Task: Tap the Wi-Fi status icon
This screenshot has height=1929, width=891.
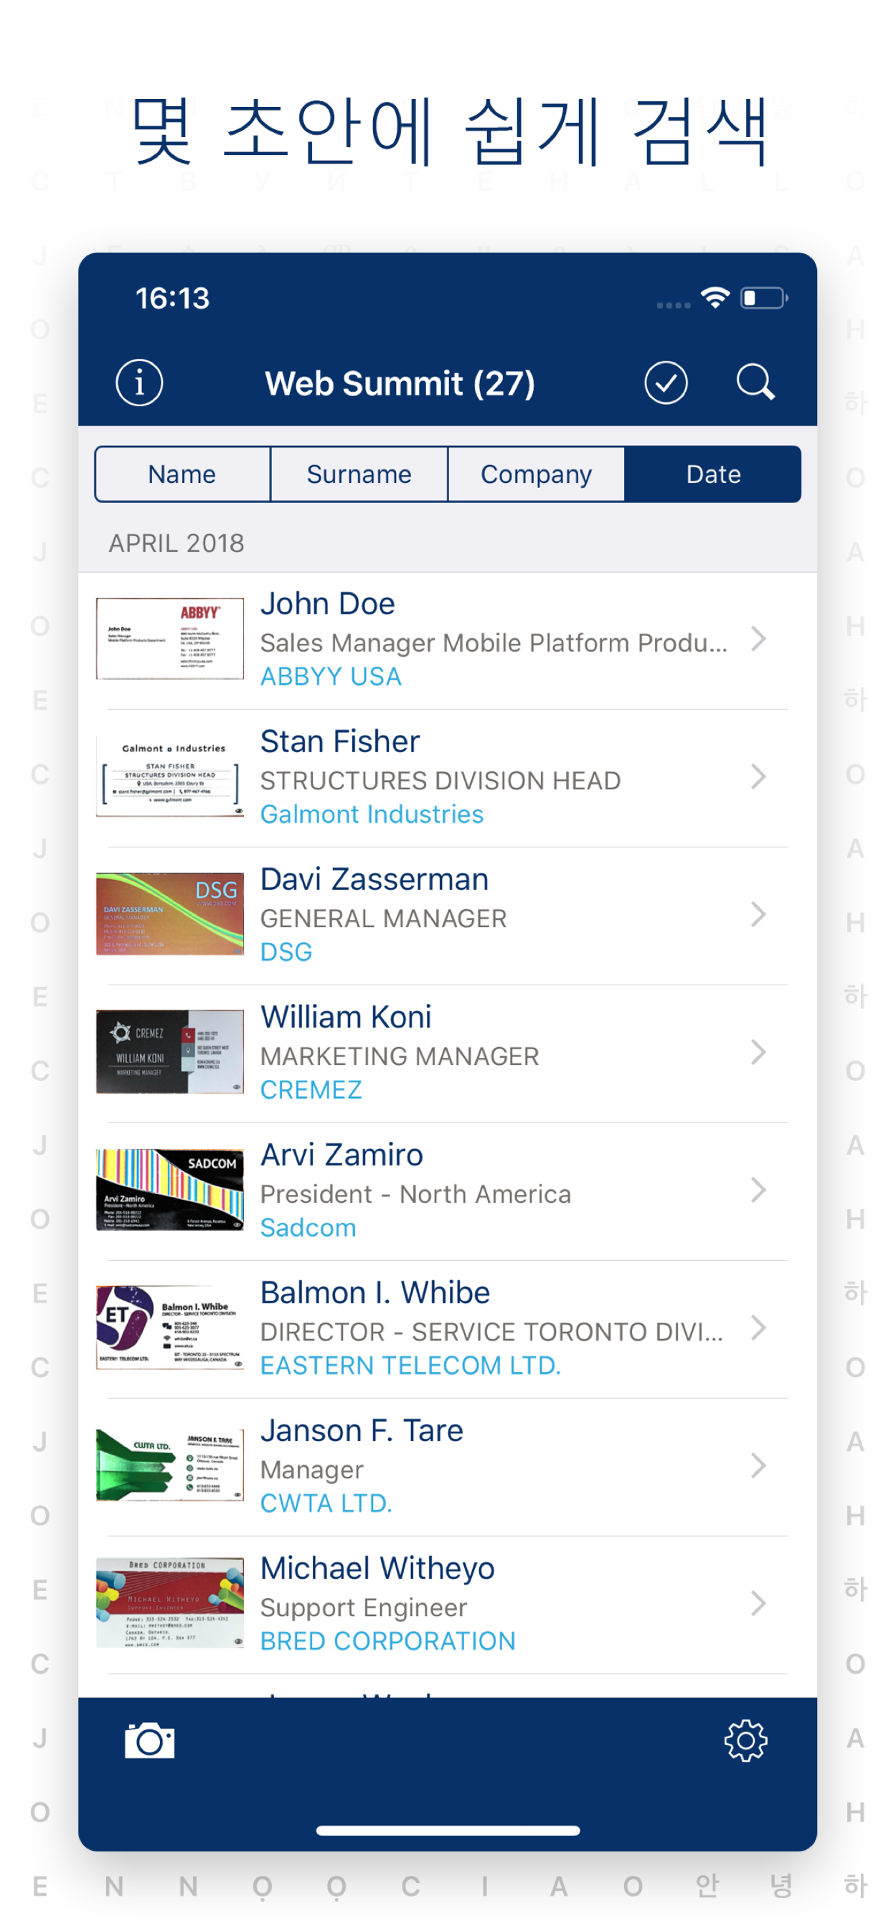Action: point(715,297)
